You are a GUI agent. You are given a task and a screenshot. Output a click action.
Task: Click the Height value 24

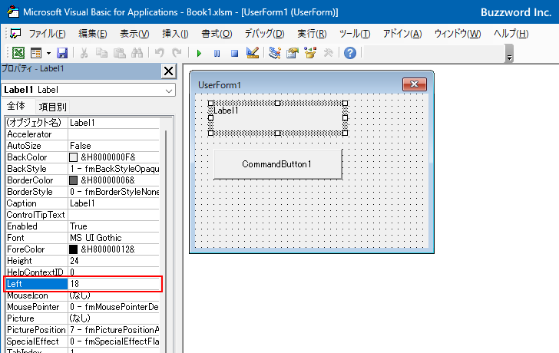pyautogui.click(x=114, y=261)
